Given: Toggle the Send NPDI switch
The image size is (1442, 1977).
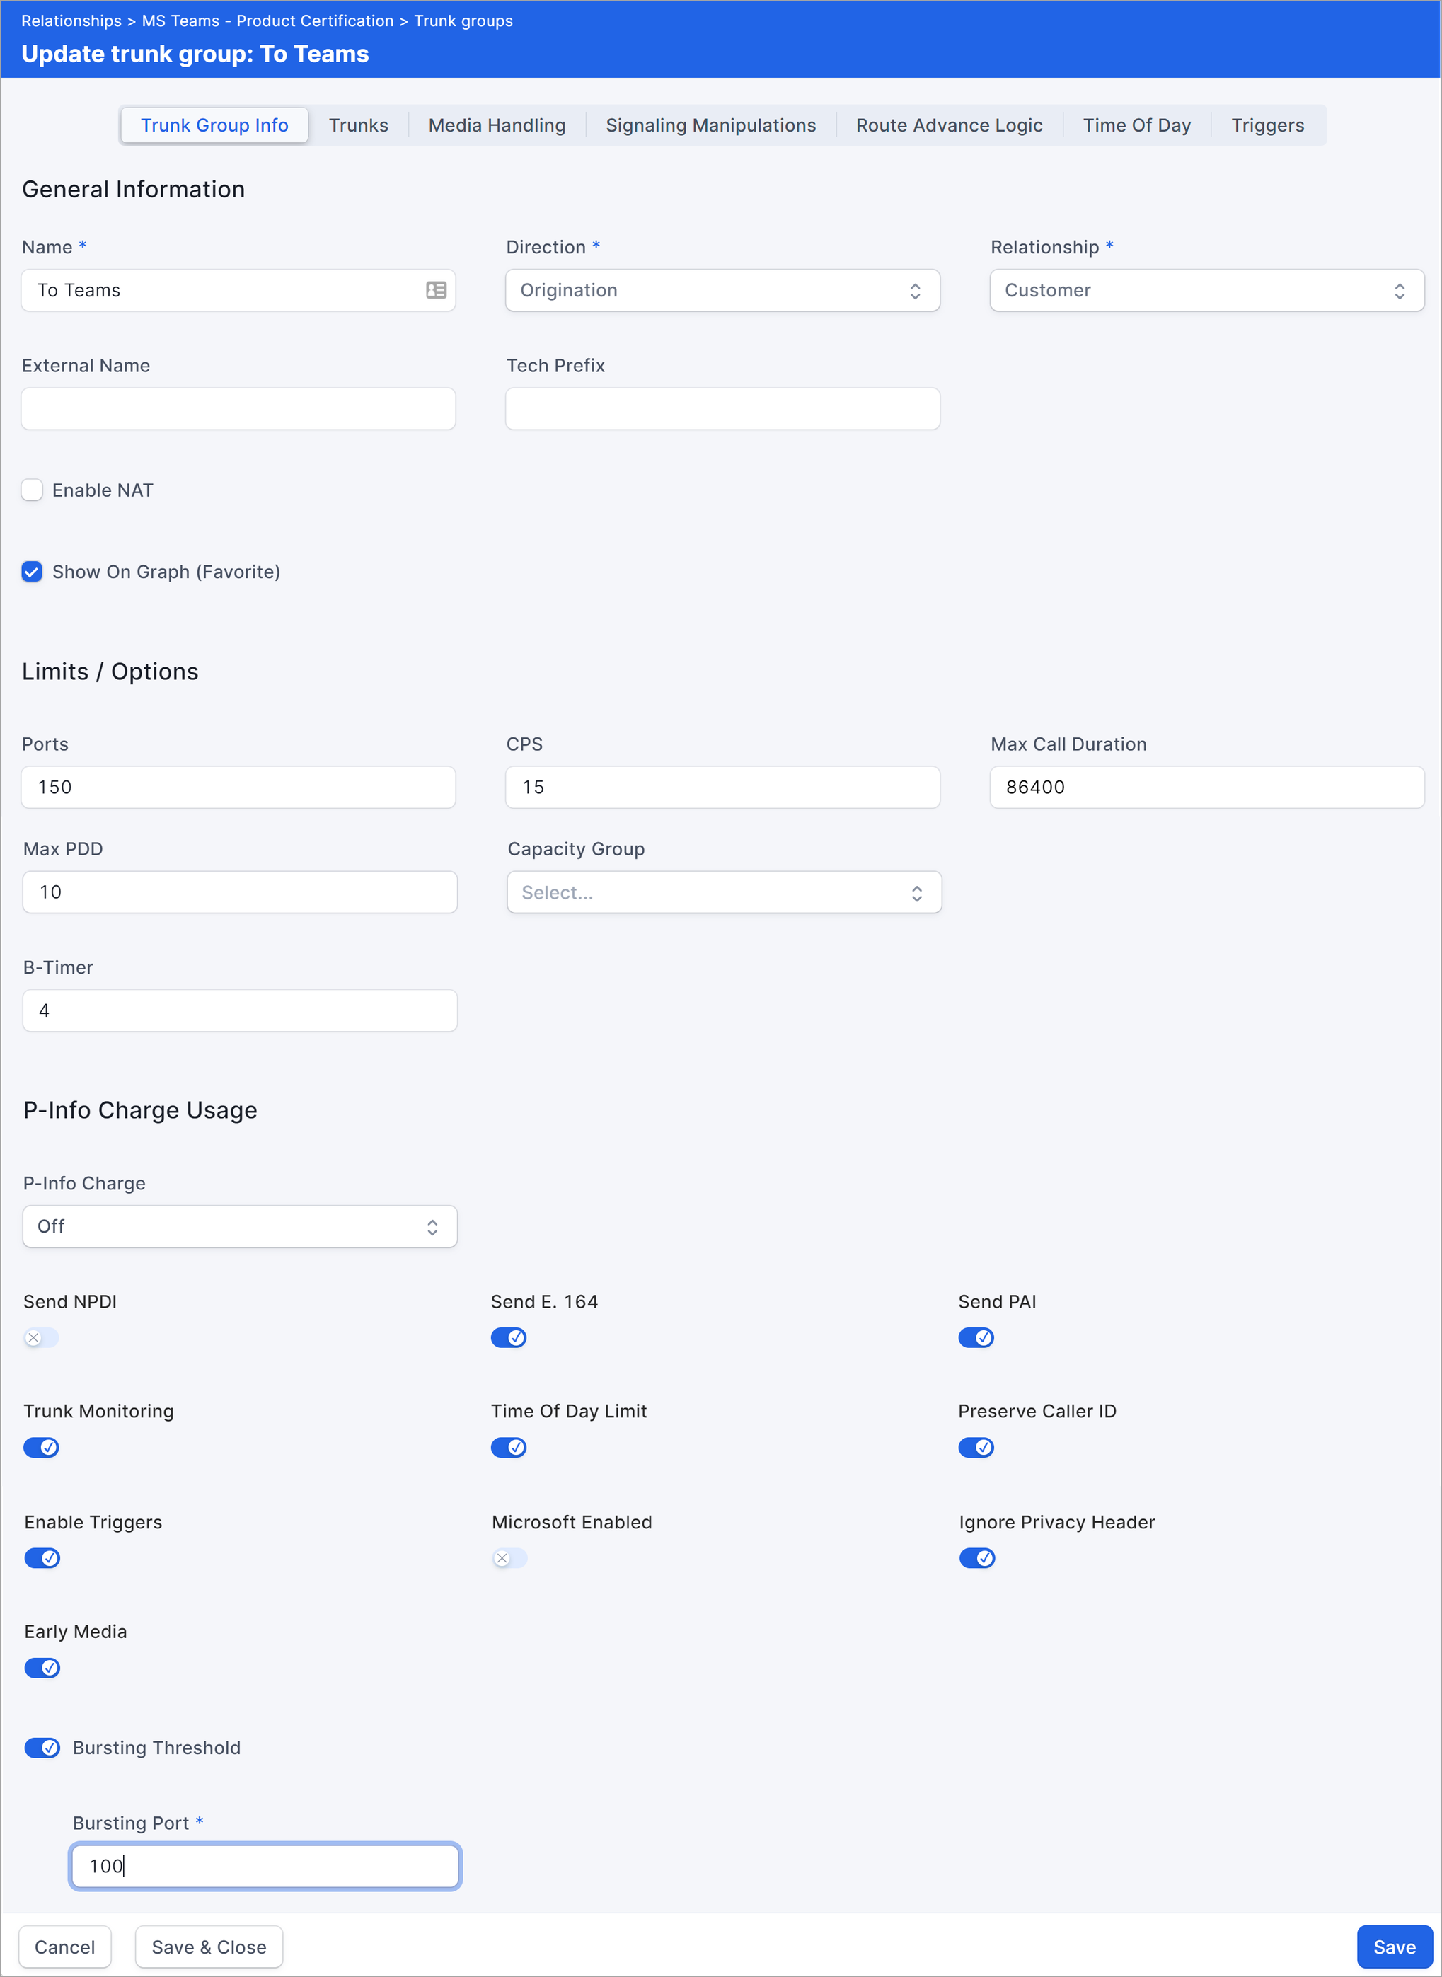Looking at the screenshot, I should [x=40, y=1337].
